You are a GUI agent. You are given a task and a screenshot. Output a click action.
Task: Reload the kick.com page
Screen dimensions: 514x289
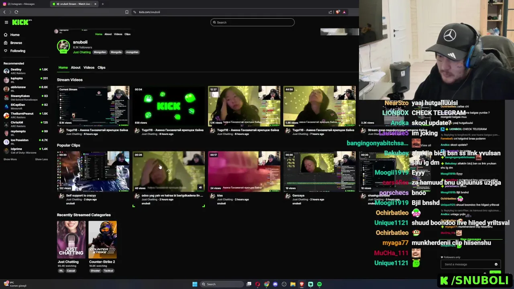click(16, 12)
